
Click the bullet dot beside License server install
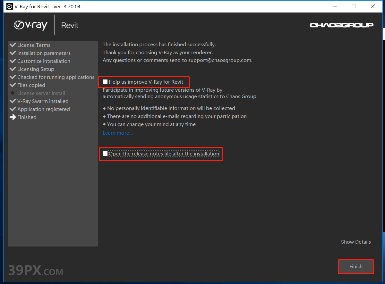[13, 93]
